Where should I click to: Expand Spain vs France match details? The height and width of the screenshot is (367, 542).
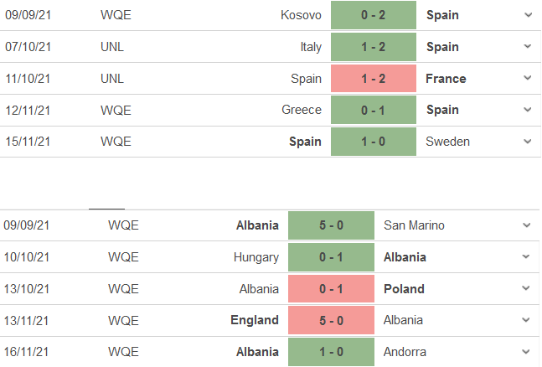pos(527,78)
